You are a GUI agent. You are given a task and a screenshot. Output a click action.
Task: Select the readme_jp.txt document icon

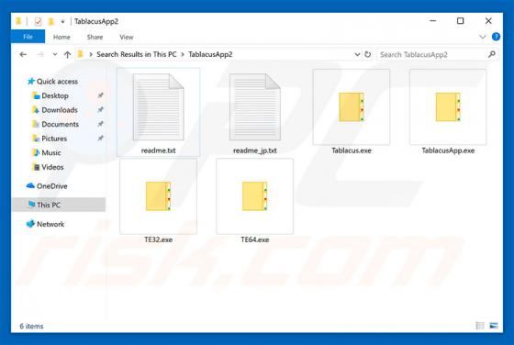pos(255,106)
